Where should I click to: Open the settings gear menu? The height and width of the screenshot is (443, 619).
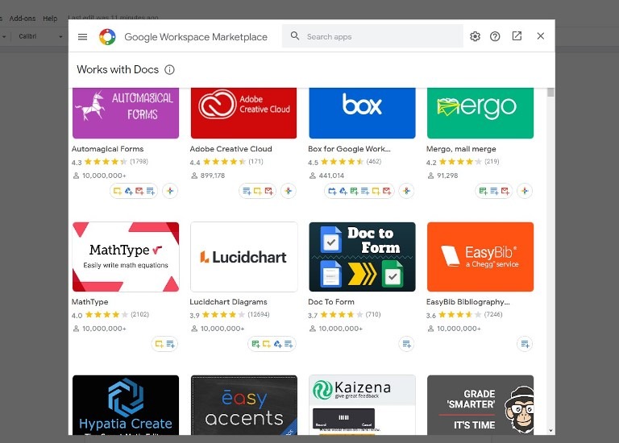coord(475,36)
